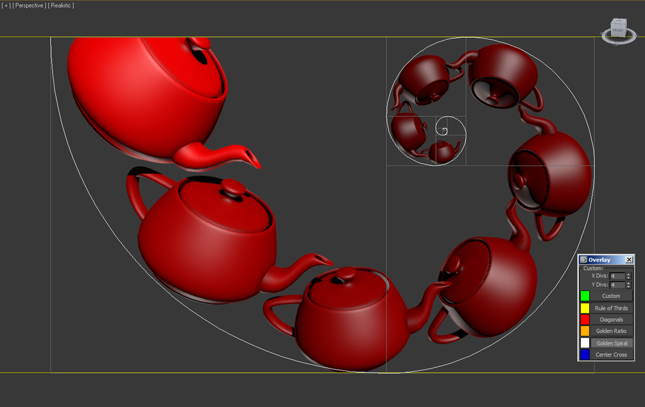Click the Diagonals overlay button
This screenshot has width=645, height=407.
point(613,319)
